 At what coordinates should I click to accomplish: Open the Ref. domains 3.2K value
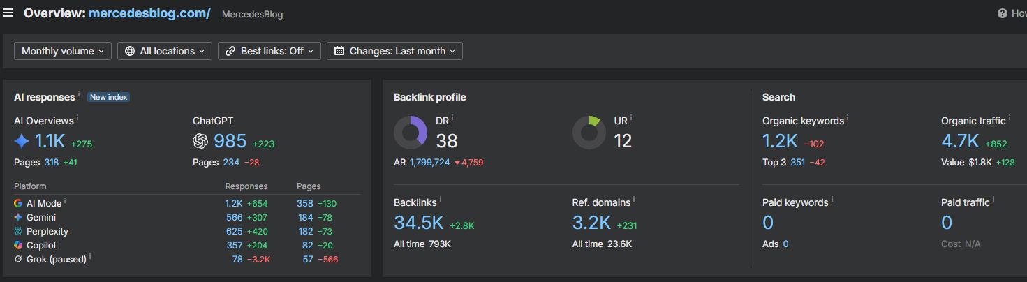[592, 223]
